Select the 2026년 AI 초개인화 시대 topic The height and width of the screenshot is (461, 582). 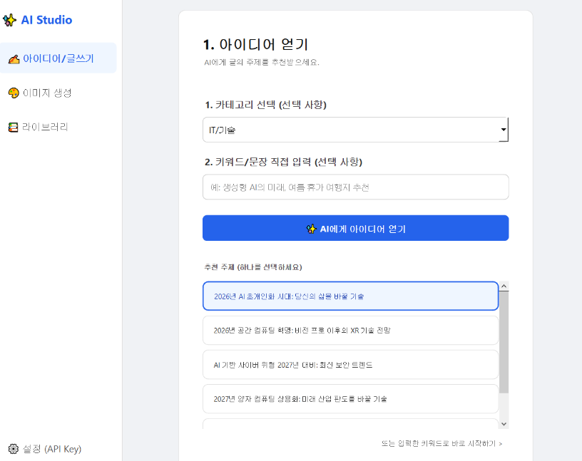[x=350, y=296]
